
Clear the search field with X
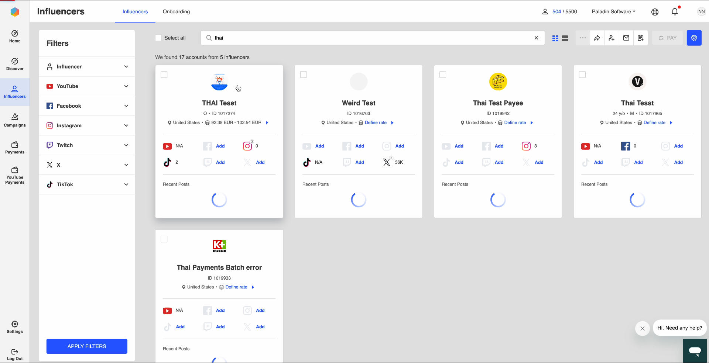coord(536,38)
